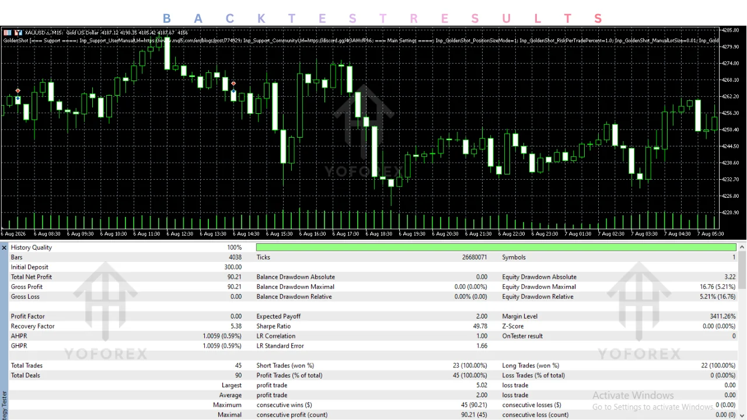Select the Equity Drawdown Absolute value 3.22

(729, 277)
